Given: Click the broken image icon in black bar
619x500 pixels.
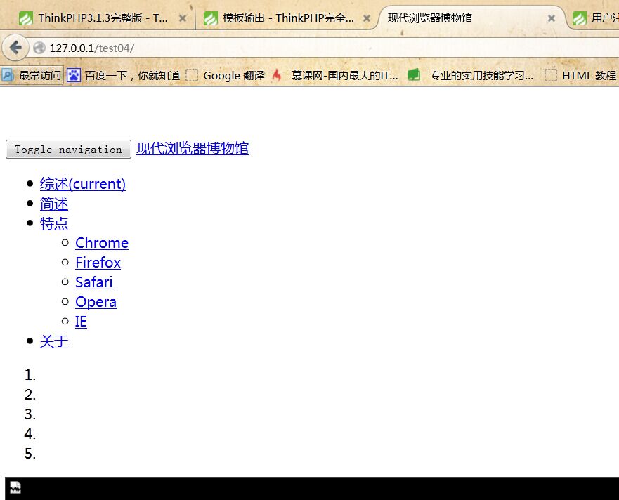Looking at the screenshot, I should pos(15,487).
